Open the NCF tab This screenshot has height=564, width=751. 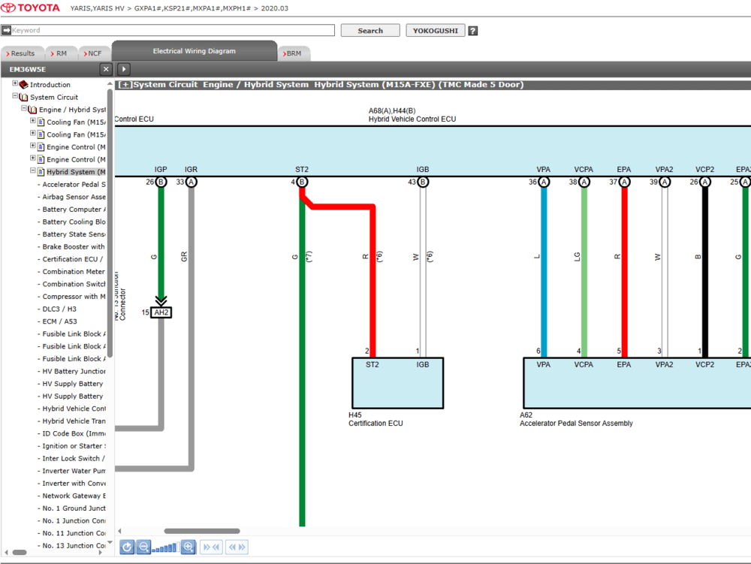(x=95, y=53)
